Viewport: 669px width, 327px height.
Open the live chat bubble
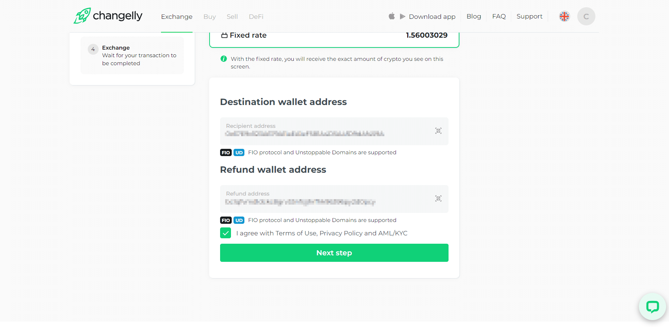click(652, 307)
